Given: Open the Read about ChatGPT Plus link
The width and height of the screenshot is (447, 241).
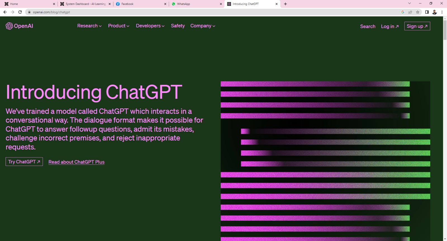Looking at the screenshot, I should [x=76, y=162].
